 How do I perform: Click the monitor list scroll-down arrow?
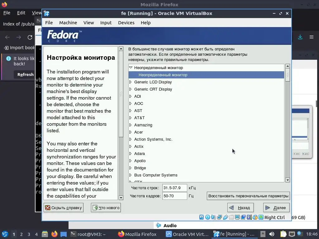[x=288, y=180]
